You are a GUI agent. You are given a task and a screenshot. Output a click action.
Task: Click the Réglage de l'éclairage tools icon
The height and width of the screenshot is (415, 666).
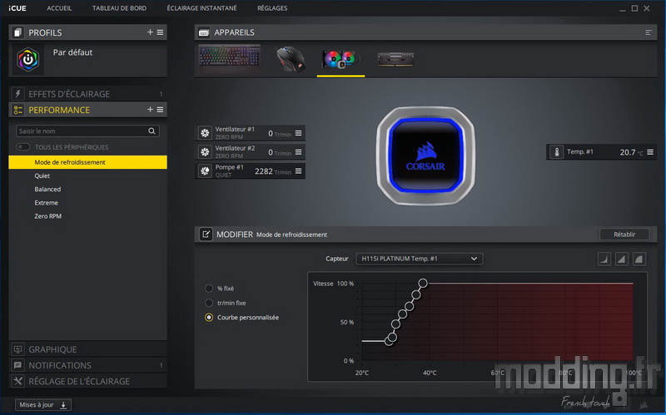point(17,381)
